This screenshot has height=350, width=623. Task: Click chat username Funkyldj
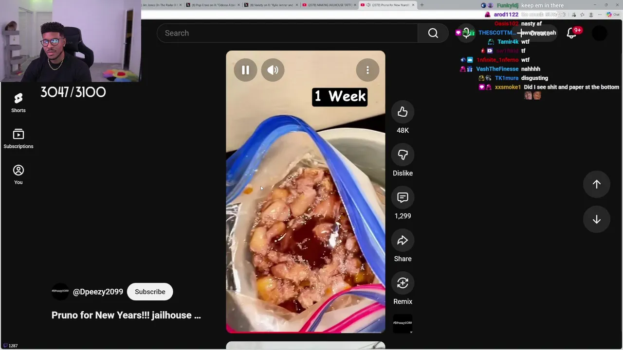click(x=508, y=5)
